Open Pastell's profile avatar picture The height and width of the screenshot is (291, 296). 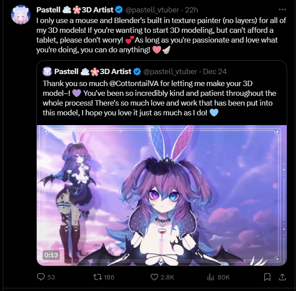pyautogui.click(x=21, y=15)
